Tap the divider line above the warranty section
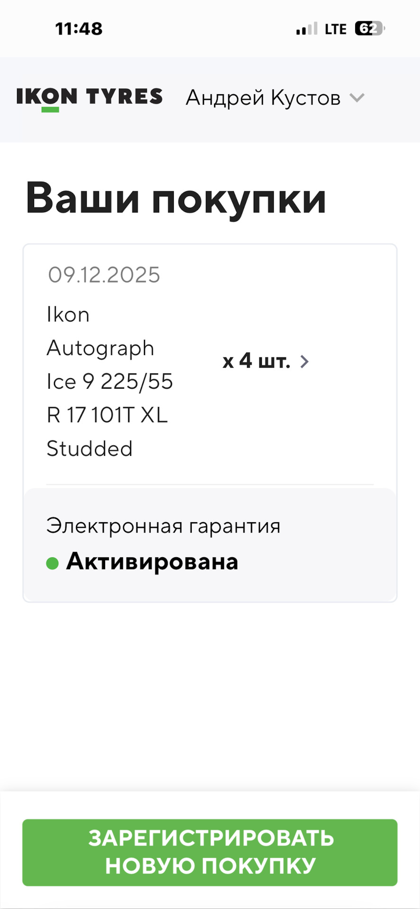The image size is (420, 909). (x=210, y=485)
